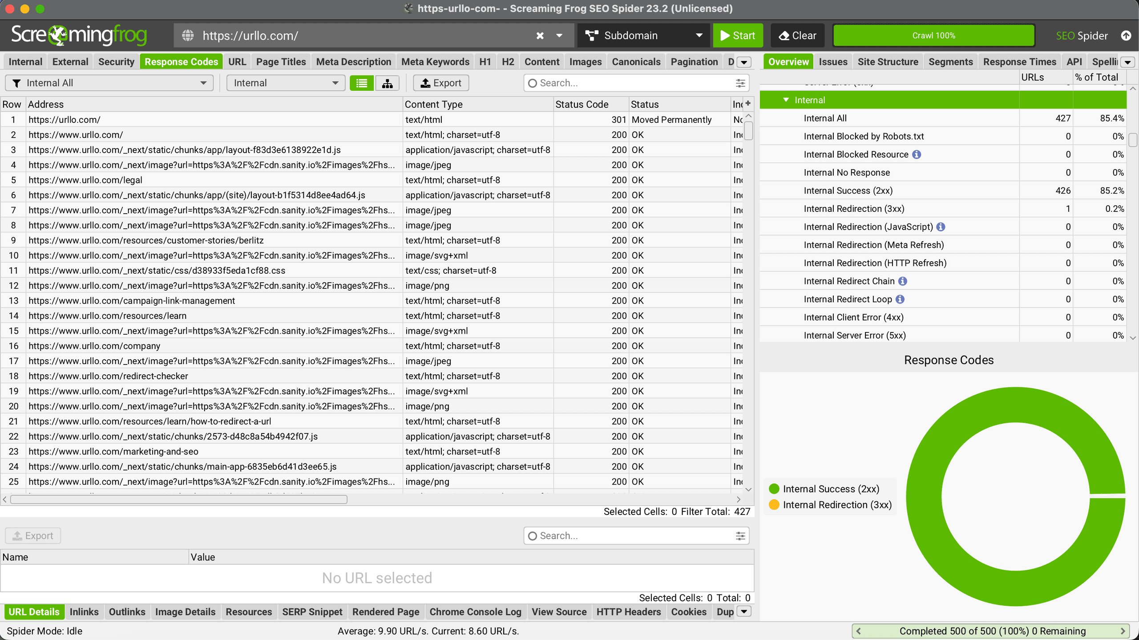Open the Response Times tab
The height and width of the screenshot is (640, 1139).
coord(1019,62)
